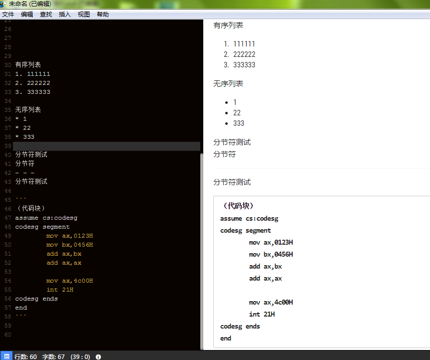Screen dimensions: 430x360
Task: Click preview heading 无序列表
Action: point(228,84)
